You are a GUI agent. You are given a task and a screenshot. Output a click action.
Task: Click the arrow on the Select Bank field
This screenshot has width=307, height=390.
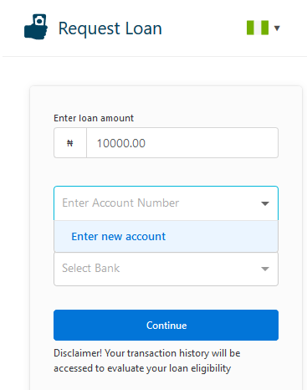[265, 269]
